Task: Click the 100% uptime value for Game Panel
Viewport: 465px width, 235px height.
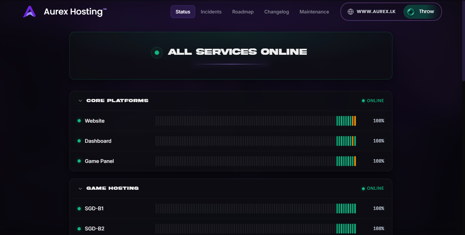Action: click(379, 161)
